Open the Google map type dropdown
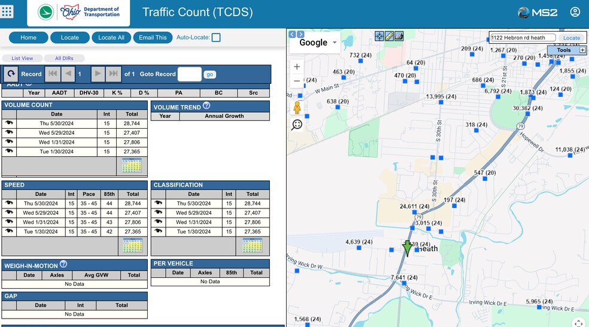Image resolution: width=589 pixels, height=327 pixels. (x=318, y=43)
